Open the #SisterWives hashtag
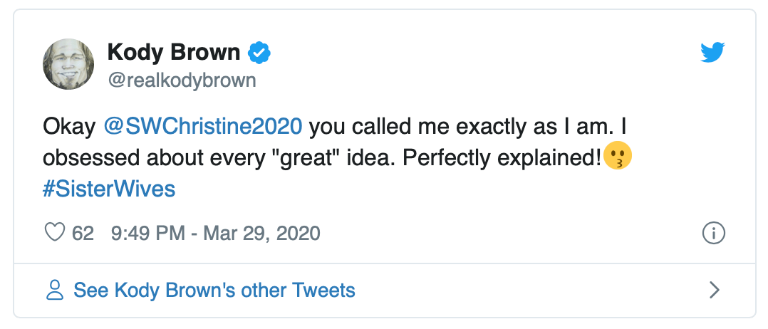The width and height of the screenshot is (768, 329). 109,189
